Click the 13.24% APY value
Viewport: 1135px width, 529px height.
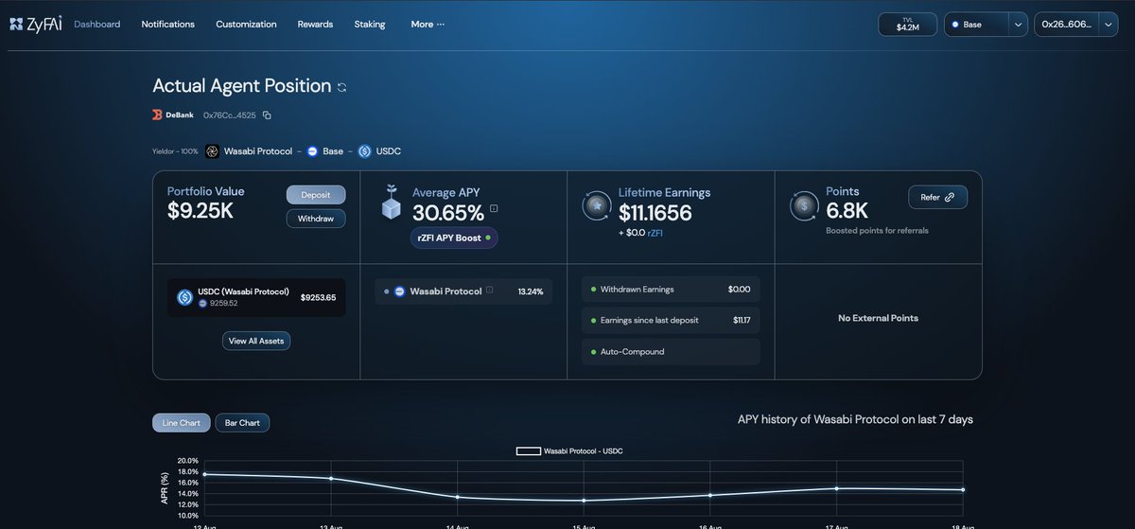[x=531, y=291]
